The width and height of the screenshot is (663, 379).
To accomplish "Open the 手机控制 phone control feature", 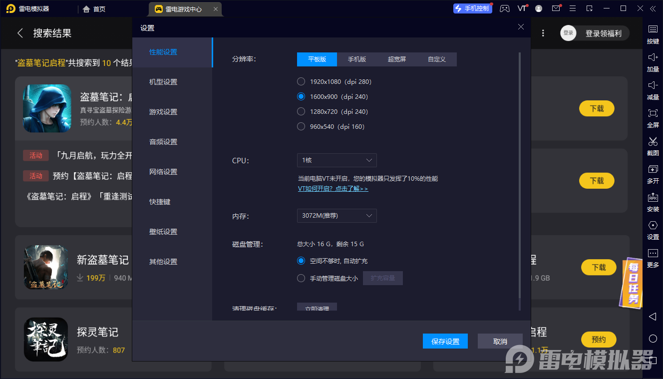I will pos(472,8).
